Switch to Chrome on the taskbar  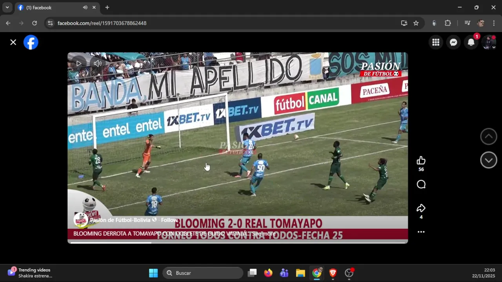pos(317,273)
